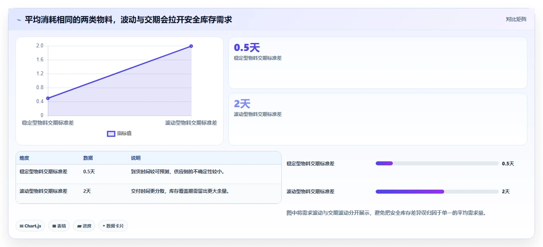Click the chart x-axis label 波动型物料交期标准差
Image resolution: width=543 pixels, height=247 pixels.
point(191,123)
